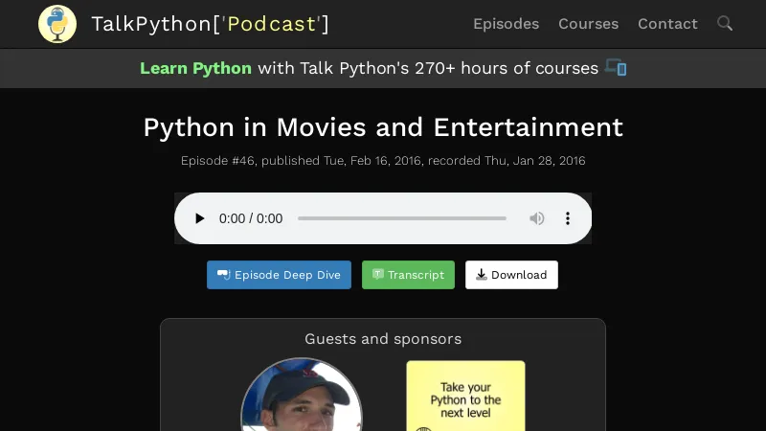Screen dimensions: 766x431
Task: Click the TalkPython['Podcast'] site title
Action: pyautogui.click(x=210, y=24)
